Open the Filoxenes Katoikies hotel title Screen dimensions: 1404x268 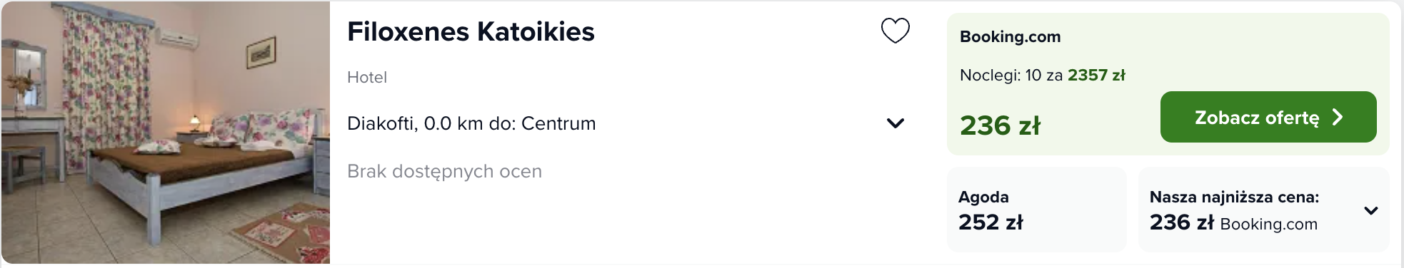coord(471,31)
